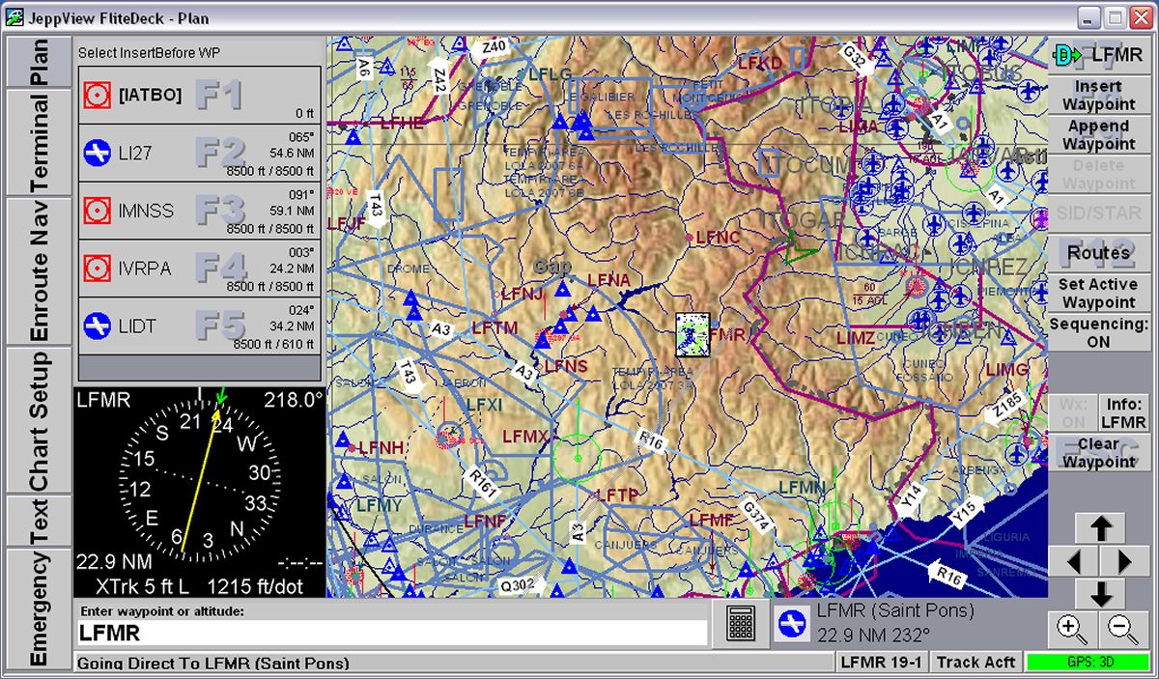Pan the map down with the arrow
The height and width of the screenshot is (679, 1159).
point(1100,593)
